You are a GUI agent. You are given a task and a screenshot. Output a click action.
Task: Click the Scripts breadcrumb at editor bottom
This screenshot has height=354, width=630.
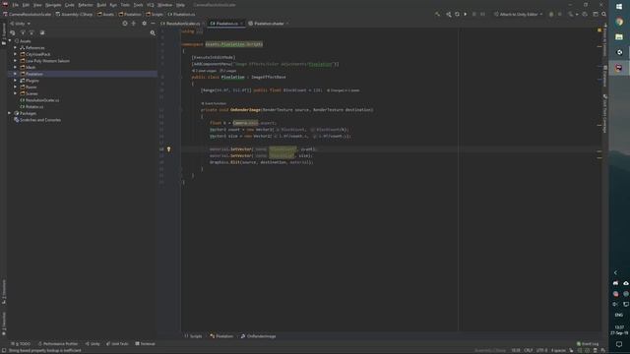point(193,336)
